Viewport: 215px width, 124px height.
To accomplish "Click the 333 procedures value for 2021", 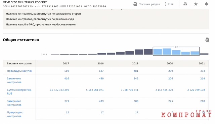I will (202, 71).
